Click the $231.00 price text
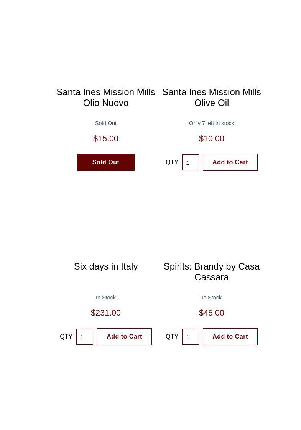Screen dimensions: 301x430 coord(106,313)
